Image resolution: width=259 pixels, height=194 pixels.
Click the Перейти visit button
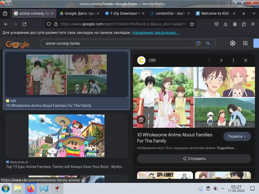point(237,136)
